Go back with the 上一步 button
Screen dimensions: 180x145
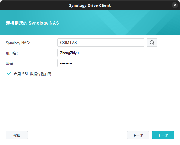pyautogui.click(x=138, y=135)
